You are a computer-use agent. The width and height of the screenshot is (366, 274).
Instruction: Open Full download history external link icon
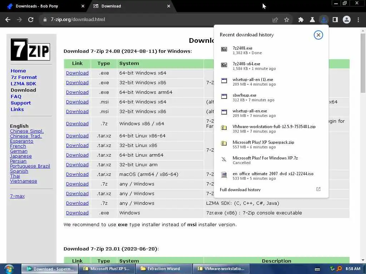(318, 189)
